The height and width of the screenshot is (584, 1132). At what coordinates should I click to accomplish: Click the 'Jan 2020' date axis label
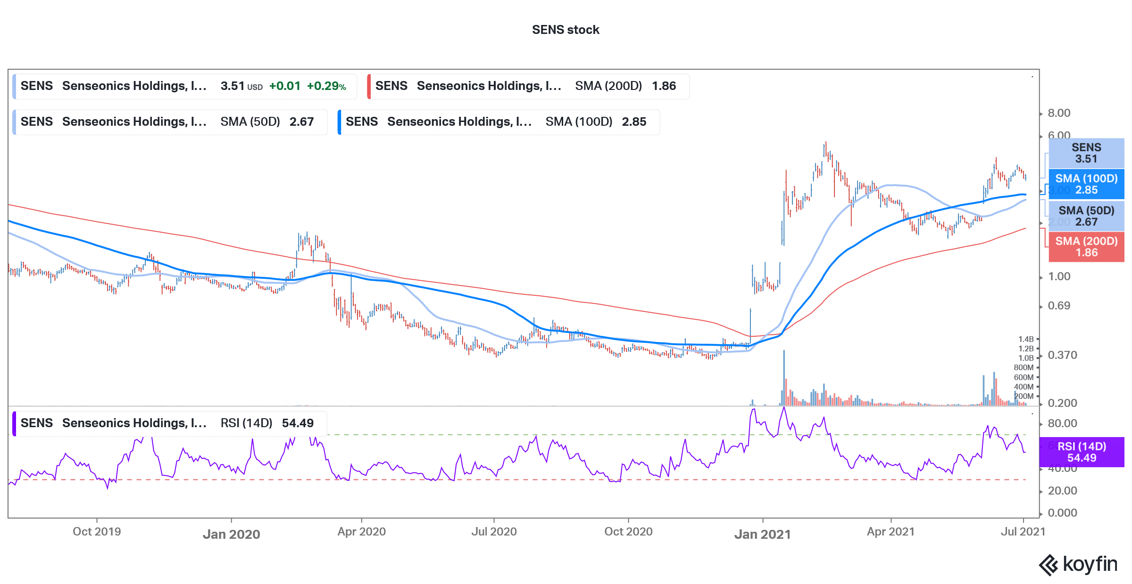(x=231, y=534)
